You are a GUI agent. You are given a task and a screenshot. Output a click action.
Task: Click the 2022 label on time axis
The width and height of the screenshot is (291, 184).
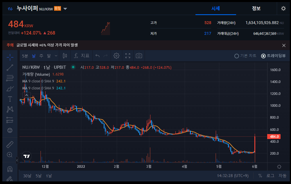pyautogui.click(x=81, y=167)
